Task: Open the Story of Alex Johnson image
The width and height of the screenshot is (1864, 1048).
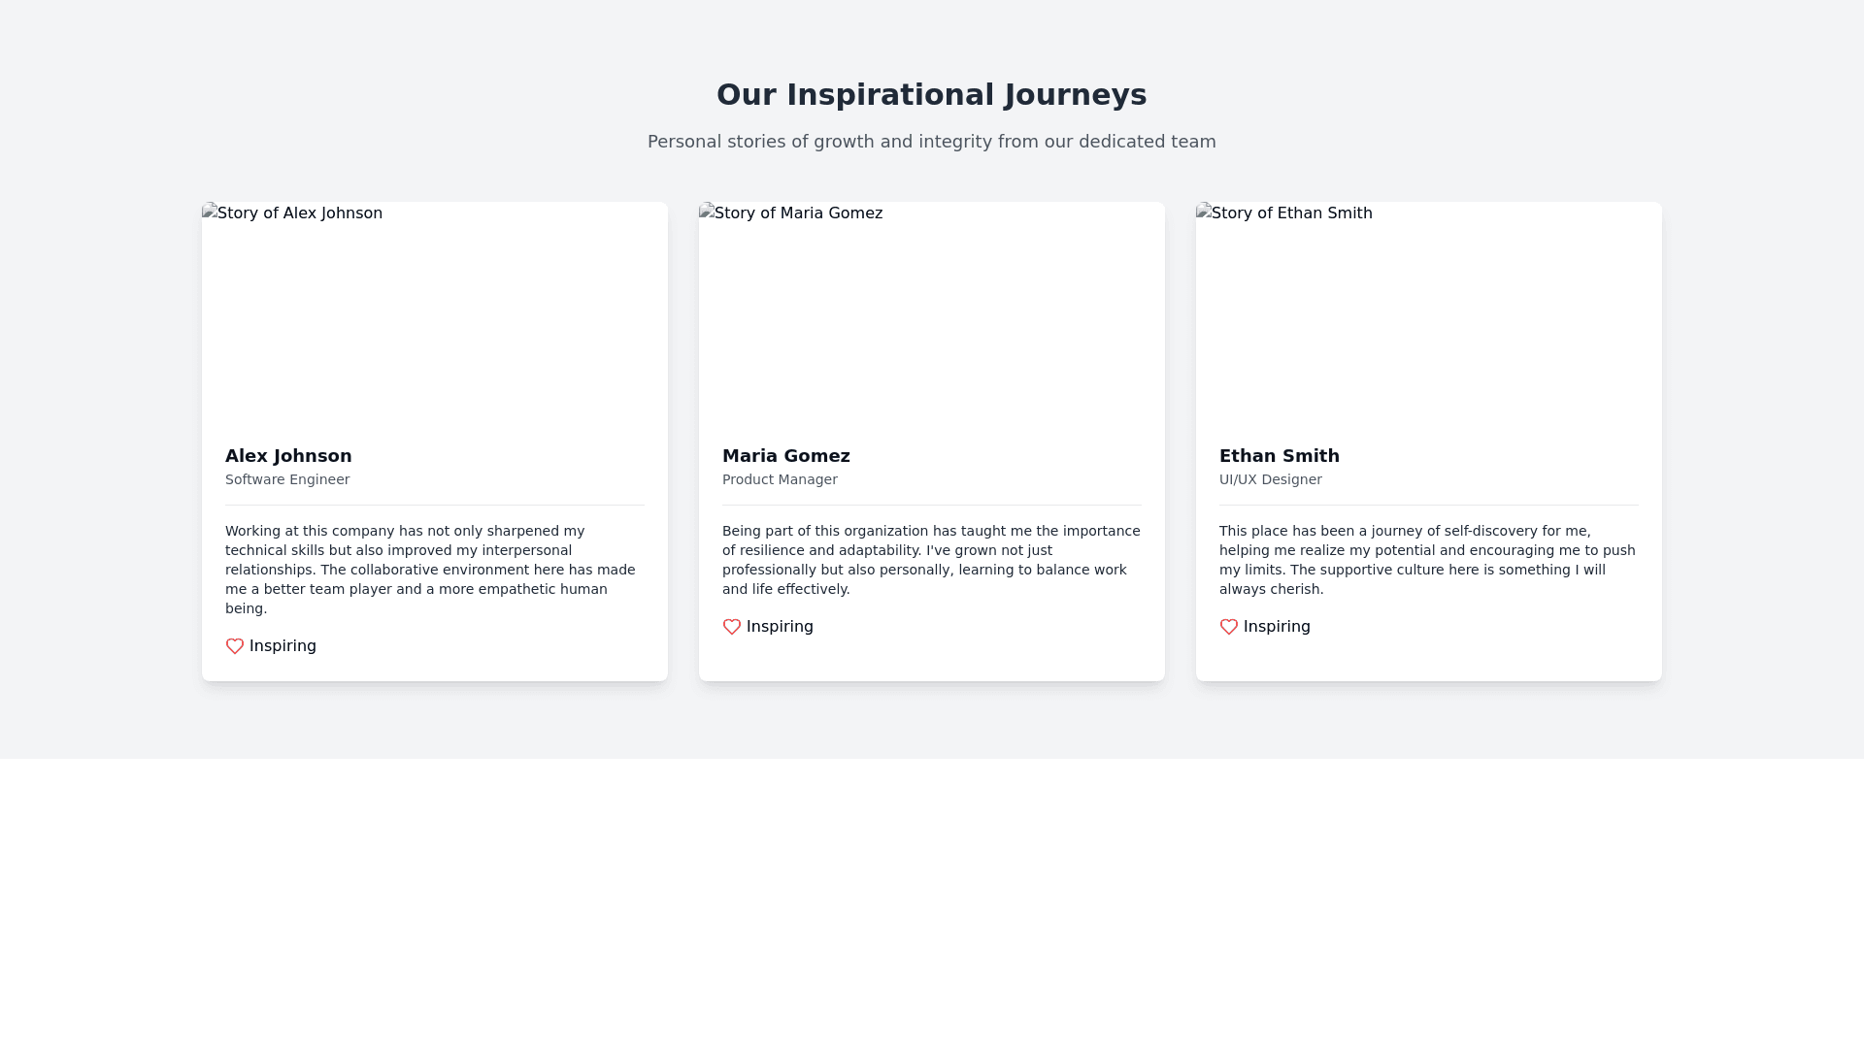Action: click(x=434, y=312)
